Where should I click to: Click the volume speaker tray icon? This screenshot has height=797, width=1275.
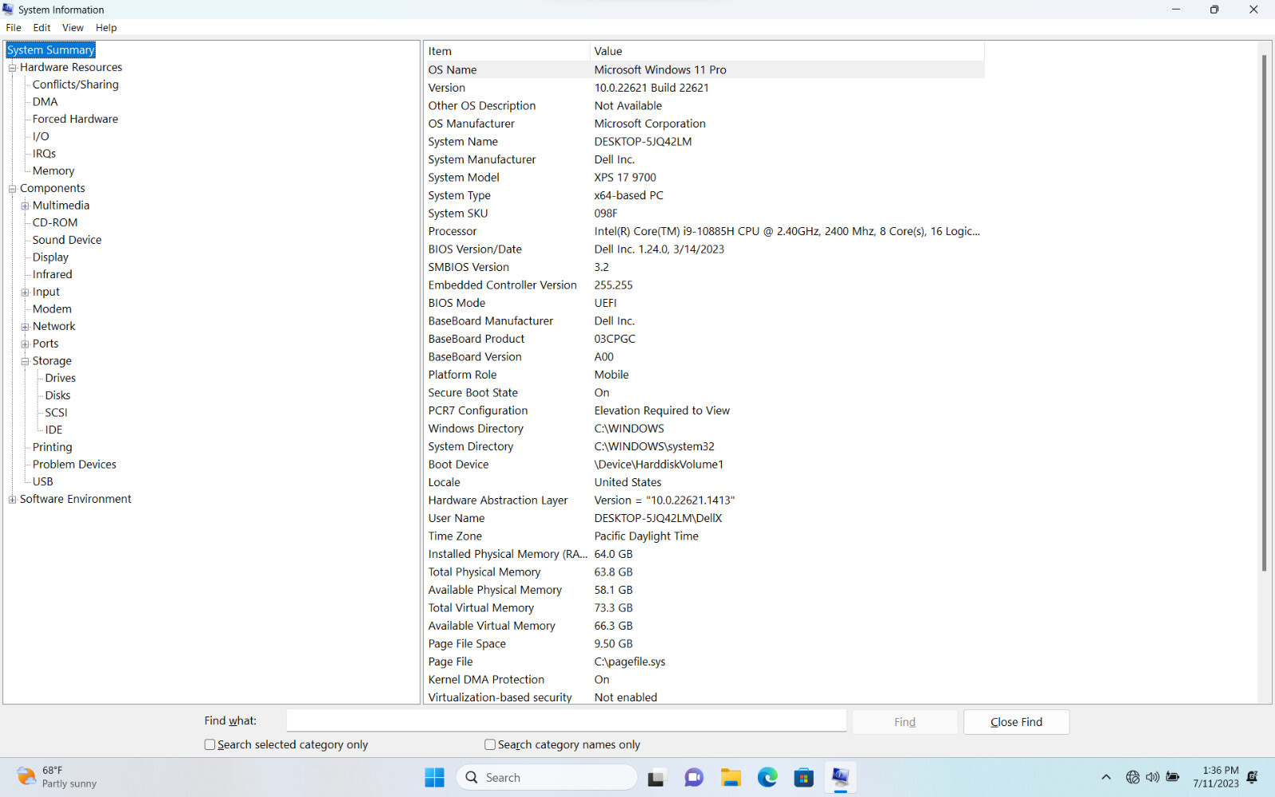point(1152,777)
